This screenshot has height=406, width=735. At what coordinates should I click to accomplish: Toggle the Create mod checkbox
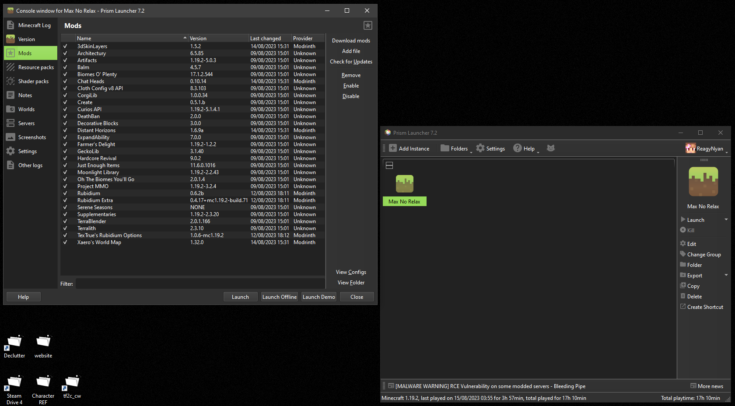click(x=65, y=102)
